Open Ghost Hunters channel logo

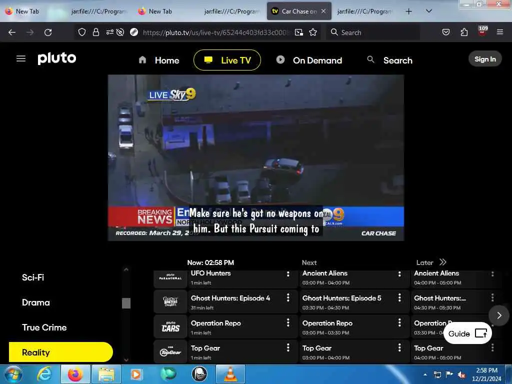click(x=170, y=301)
